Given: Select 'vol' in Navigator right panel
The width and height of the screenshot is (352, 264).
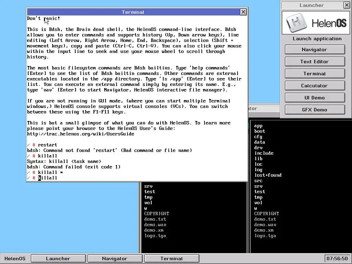Looking at the screenshot, I should [258, 203].
